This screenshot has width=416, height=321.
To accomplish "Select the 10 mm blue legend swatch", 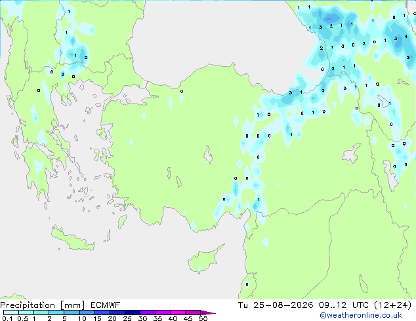I will [x=87, y=312].
